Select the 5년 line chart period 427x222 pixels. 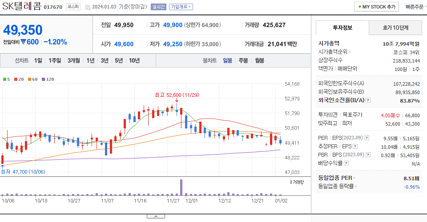click(119, 60)
